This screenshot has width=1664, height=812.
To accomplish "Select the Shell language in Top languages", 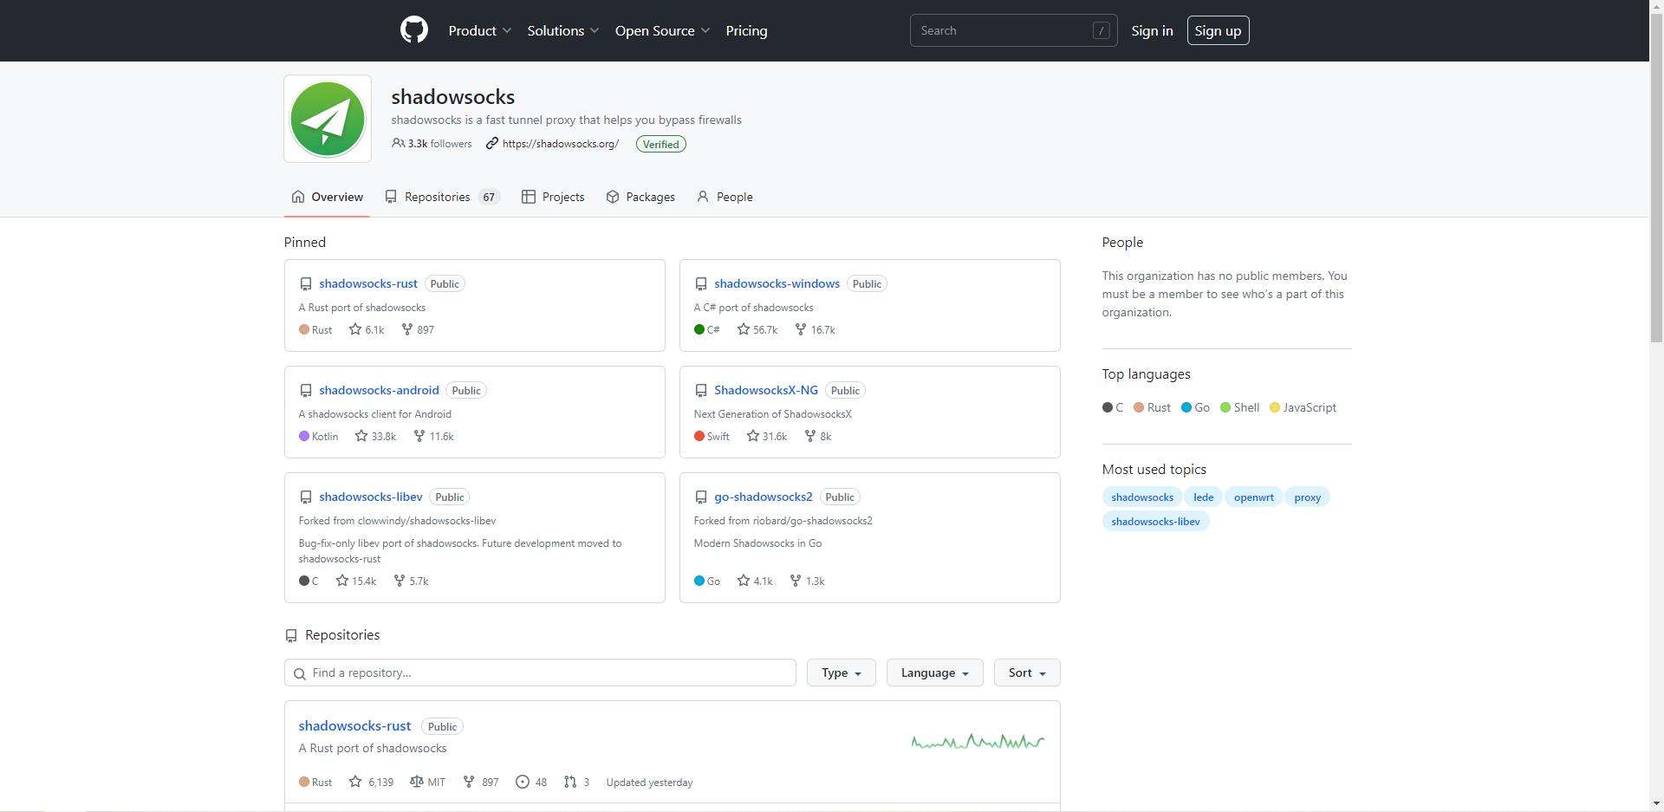I will 1239,407.
